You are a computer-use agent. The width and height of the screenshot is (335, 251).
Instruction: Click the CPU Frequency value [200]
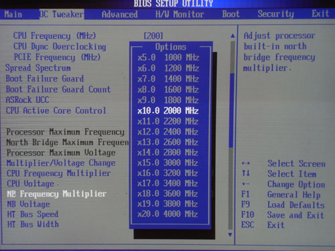coord(153,35)
